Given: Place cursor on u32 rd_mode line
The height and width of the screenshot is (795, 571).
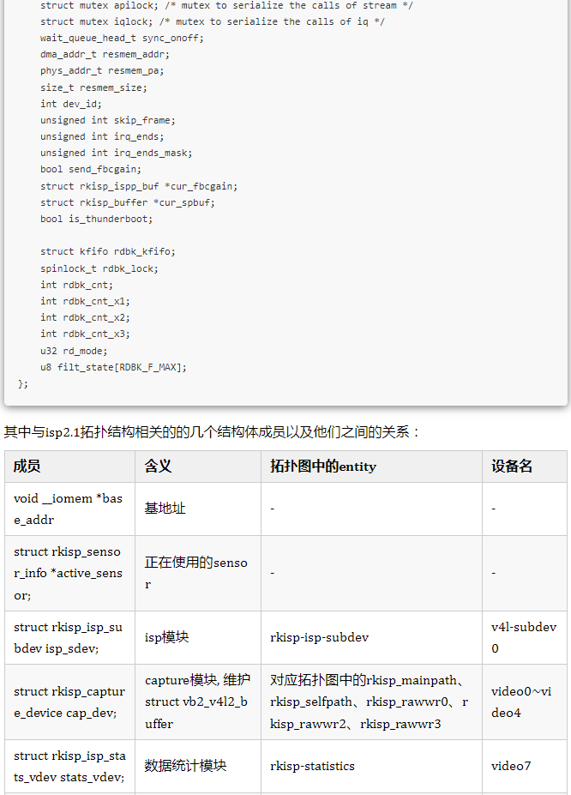Looking at the screenshot, I should 74,351.
